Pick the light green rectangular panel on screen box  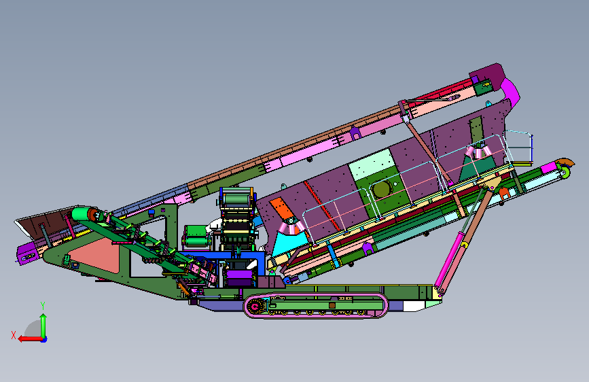point(372,164)
